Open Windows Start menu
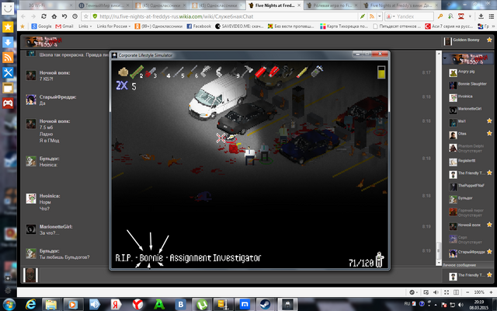Screen dimensions: 497x311 coord(9,305)
